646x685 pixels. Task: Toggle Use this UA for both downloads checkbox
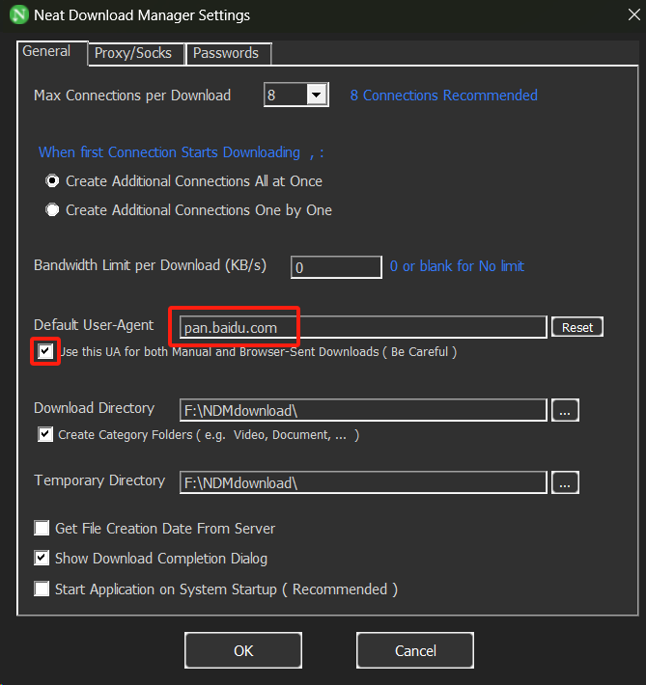[45, 352]
